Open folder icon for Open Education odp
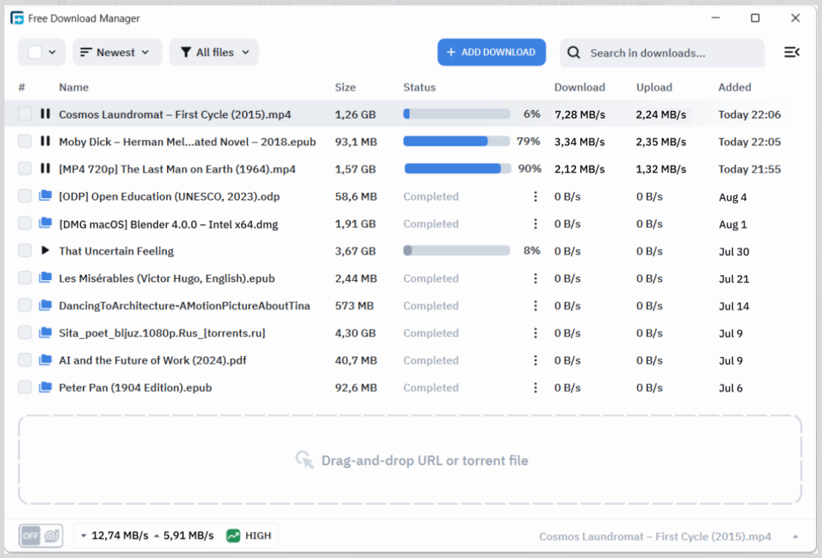This screenshot has height=558, width=822. pyautogui.click(x=46, y=196)
